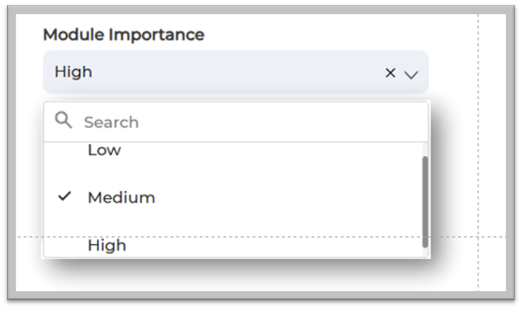Click the 'Search' placeholder text
522x309 pixels.
click(111, 122)
